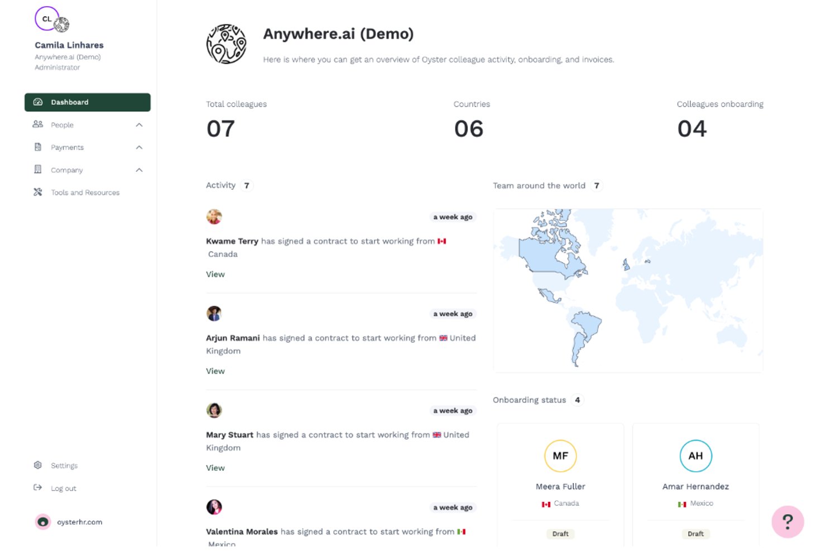This screenshot has height=551, width=826.
Task: Click the Mexico flag under Amar Hernandez
Action: (682, 504)
